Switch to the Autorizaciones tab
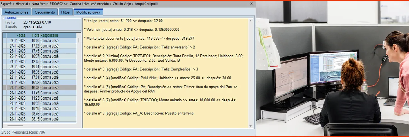Image resolution: width=409 pixels, height=137 pixels. pyautogui.click(x=16, y=12)
